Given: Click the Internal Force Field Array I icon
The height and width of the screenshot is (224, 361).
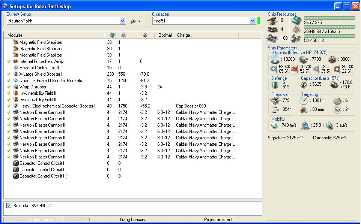Looking at the screenshot, I should click(x=16, y=61).
